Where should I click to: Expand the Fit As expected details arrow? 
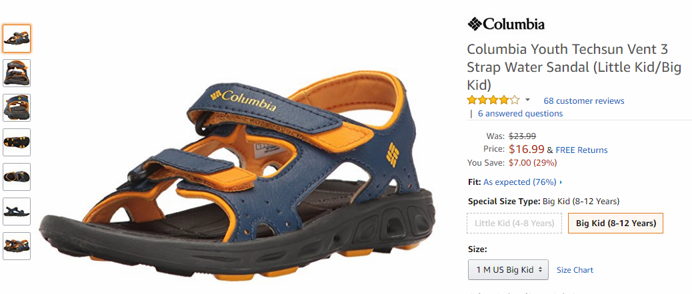click(x=561, y=182)
